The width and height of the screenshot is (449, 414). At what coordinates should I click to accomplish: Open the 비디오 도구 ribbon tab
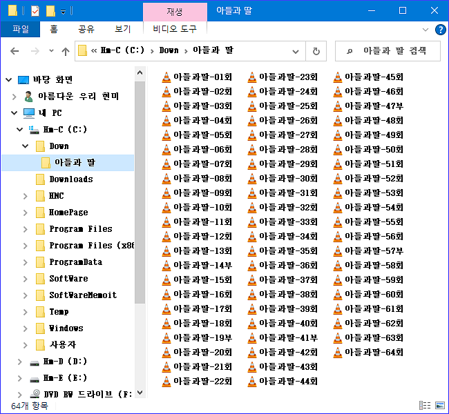point(175,29)
